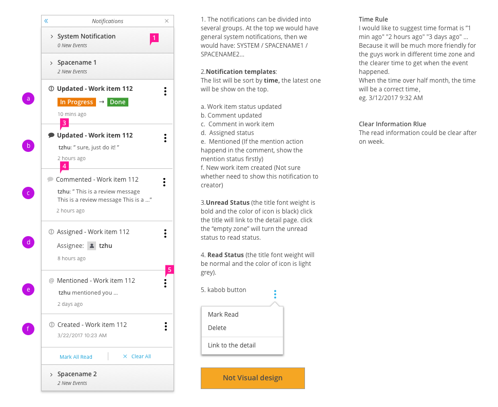
Task: Open the kabob menu on the Created notification
Action: tap(165, 326)
